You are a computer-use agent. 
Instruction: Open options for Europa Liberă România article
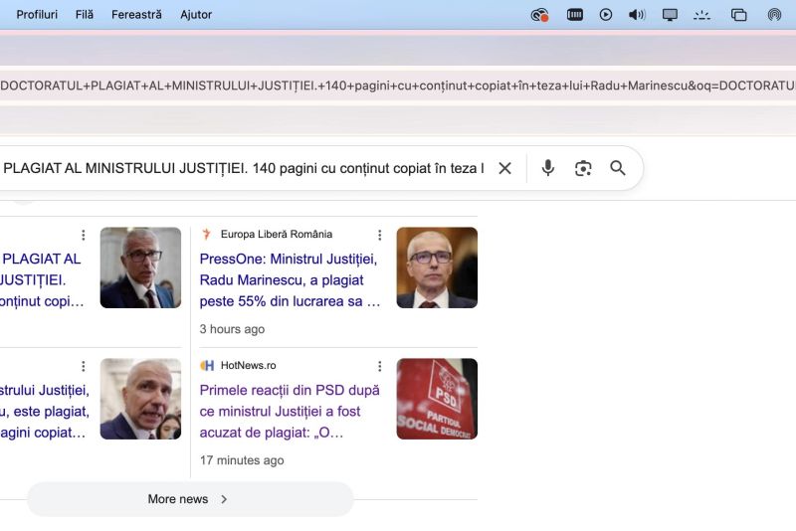pyautogui.click(x=379, y=235)
